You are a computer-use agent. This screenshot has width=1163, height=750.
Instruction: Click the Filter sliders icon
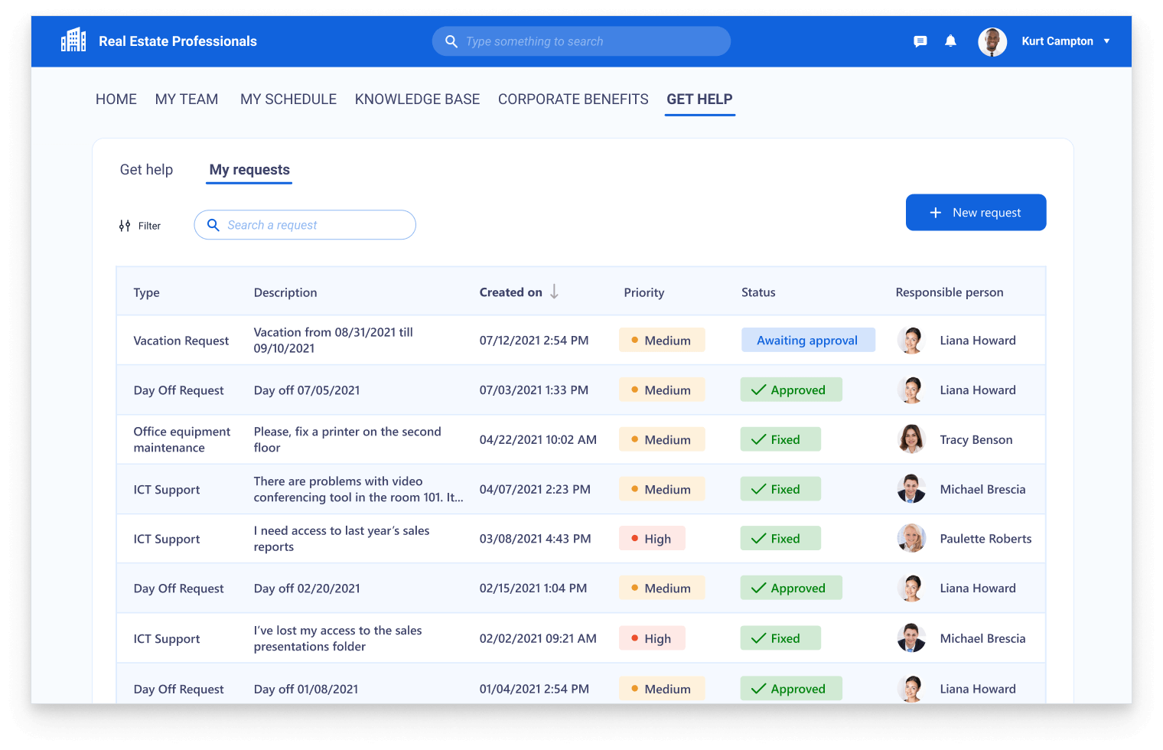125,226
